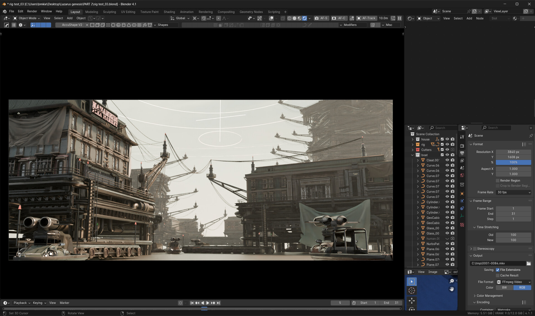Screen dimensions: 535x316
Task: Click the AccuShape V2 button
Action: (72, 25)
